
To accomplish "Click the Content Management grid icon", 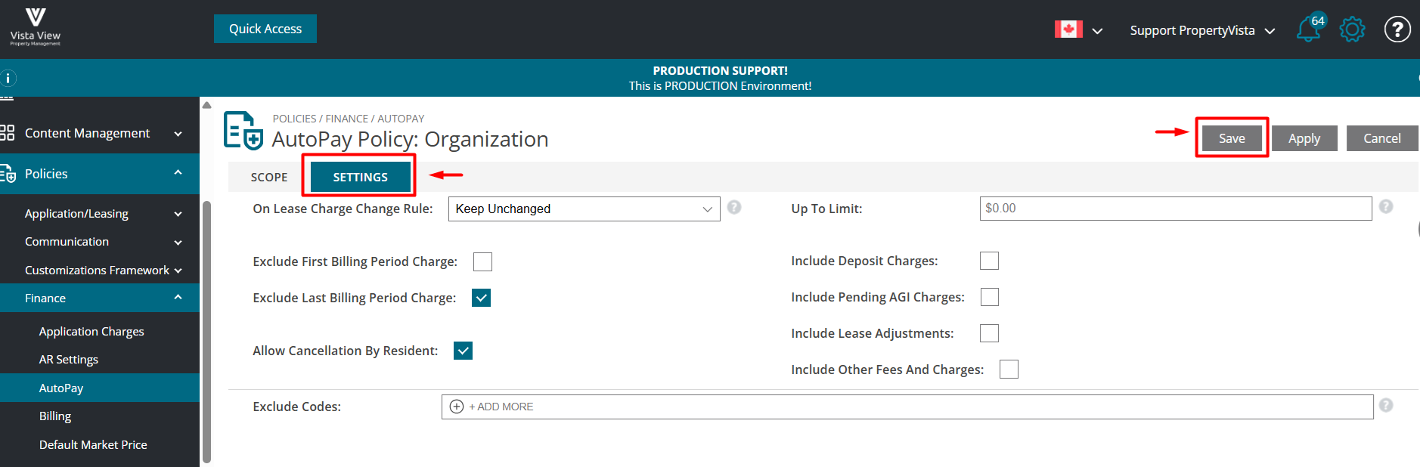I will [8, 133].
